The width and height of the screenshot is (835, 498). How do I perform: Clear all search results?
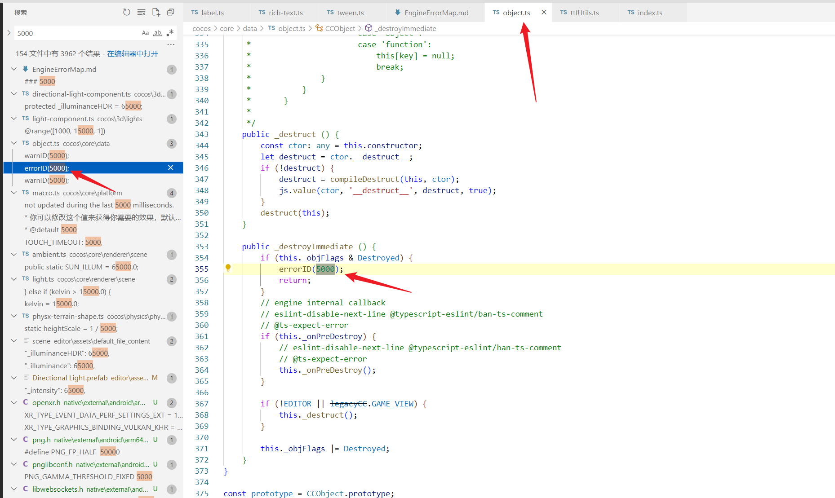[x=141, y=13]
